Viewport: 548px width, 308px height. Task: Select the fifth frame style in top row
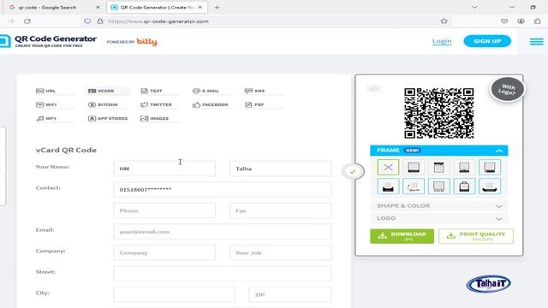click(490, 168)
